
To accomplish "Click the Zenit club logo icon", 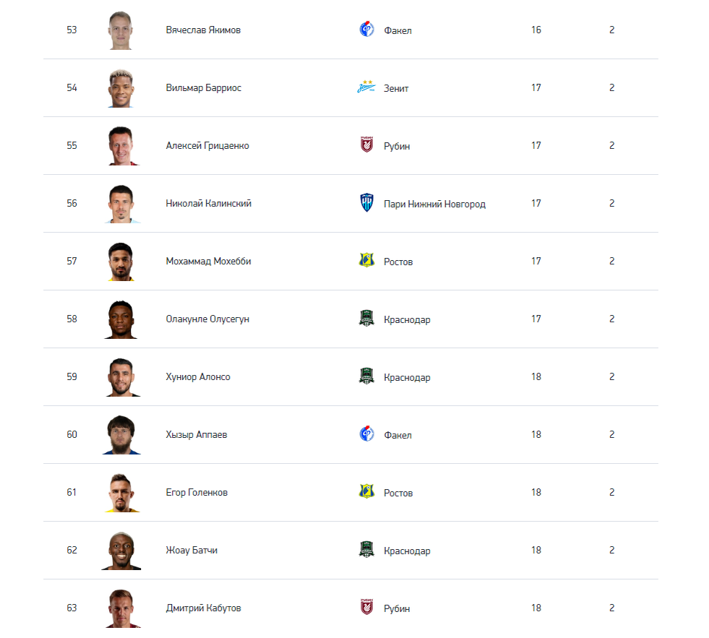I will click(x=366, y=87).
